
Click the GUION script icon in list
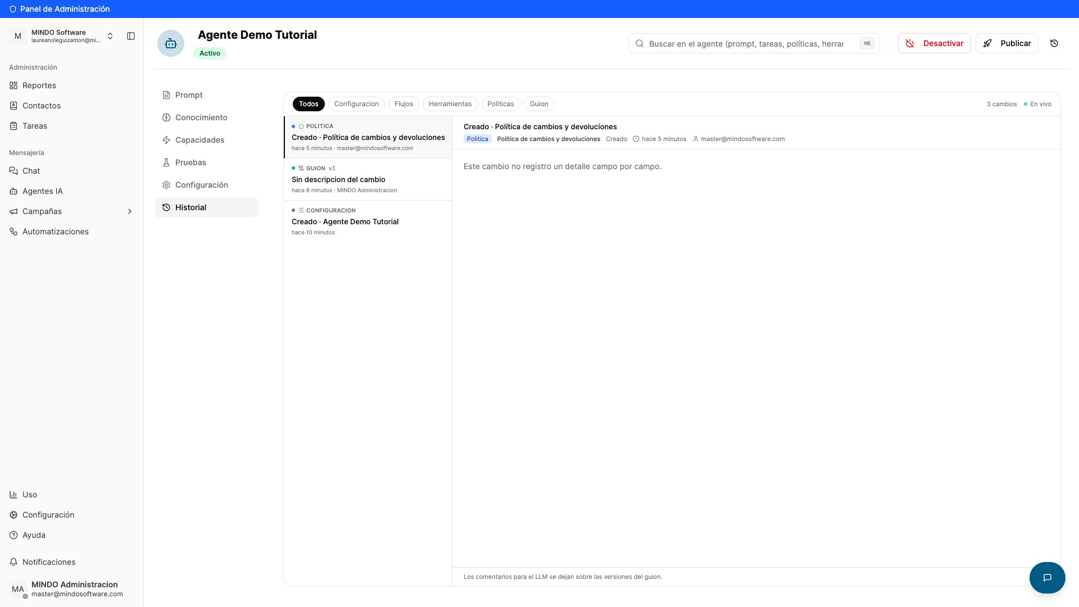point(301,168)
